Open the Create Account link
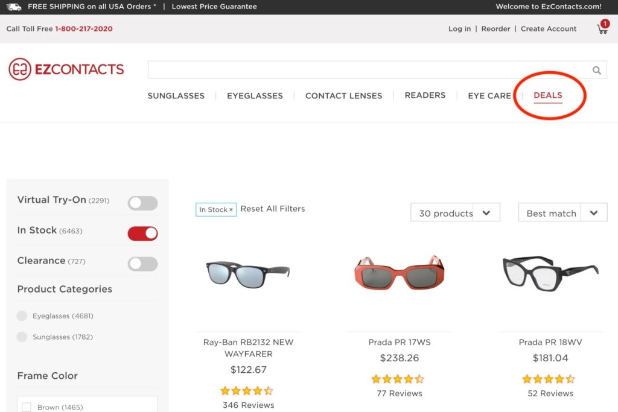The width and height of the screenshot is (618, 412). 549,28
